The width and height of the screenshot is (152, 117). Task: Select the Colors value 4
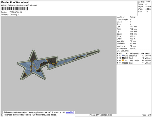146,4
